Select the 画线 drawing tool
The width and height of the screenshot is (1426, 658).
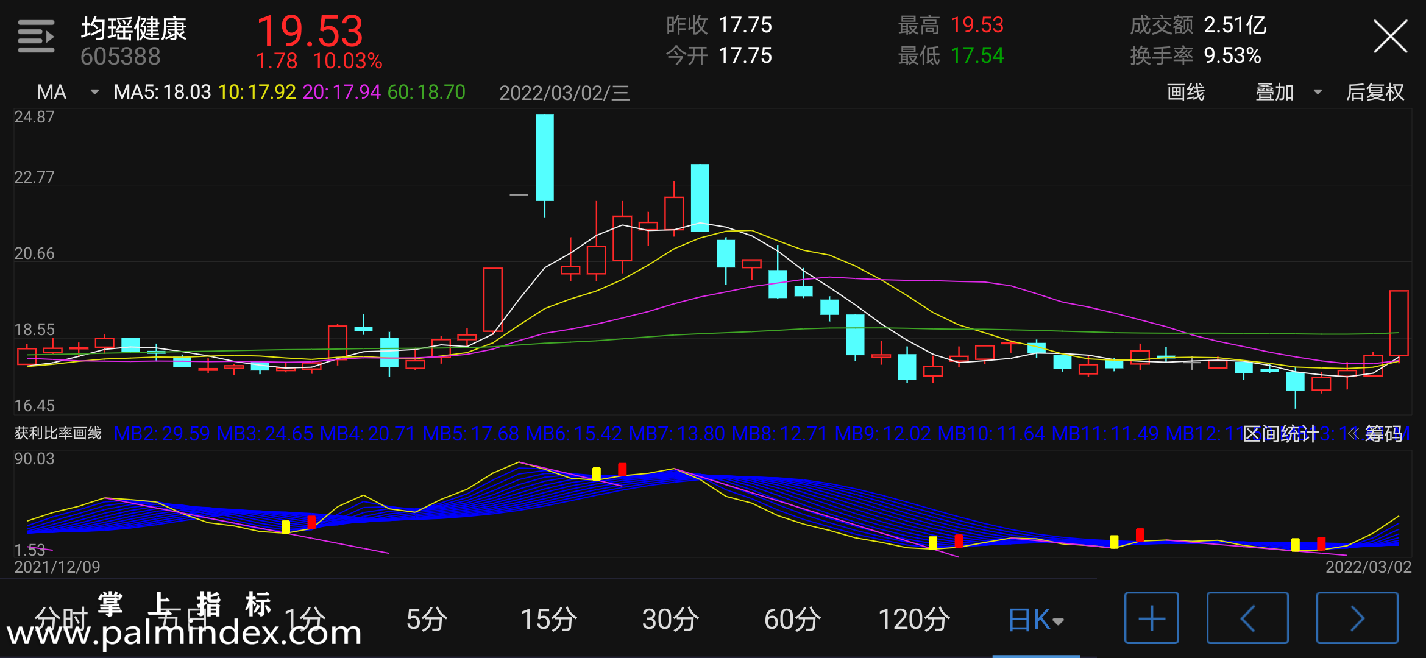click(x=1185, y=92)
